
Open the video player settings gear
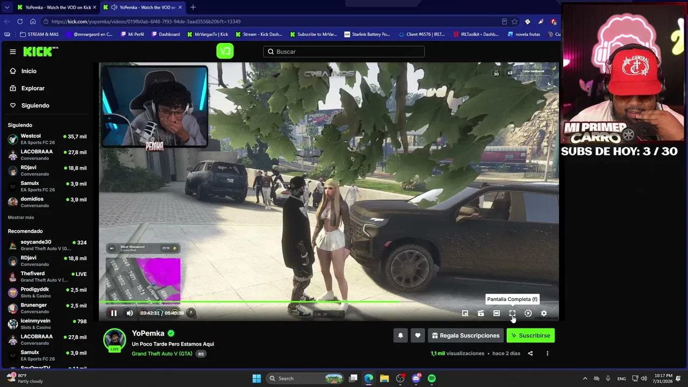(544, 313)
